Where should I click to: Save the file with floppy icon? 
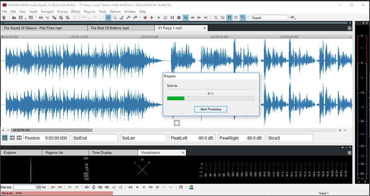(21, 18)
